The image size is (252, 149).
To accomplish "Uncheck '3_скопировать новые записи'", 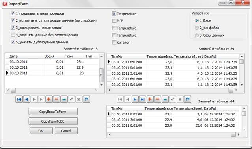I will pos(13,28).
